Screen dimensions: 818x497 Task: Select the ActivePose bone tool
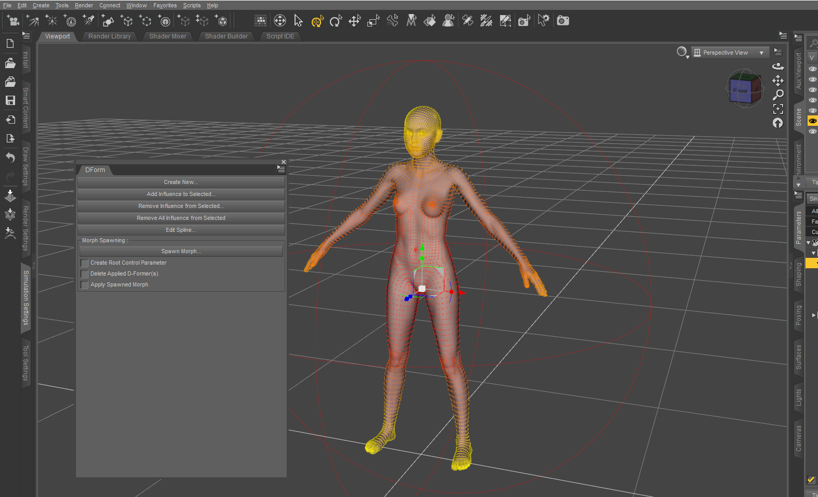pyautogui.click(x=392, y=21)
